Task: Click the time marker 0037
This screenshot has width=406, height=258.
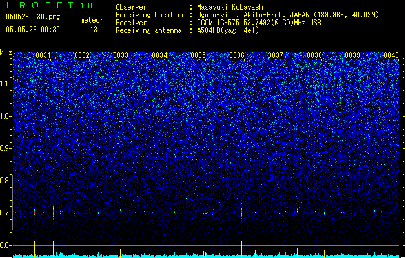Action: 276,55
